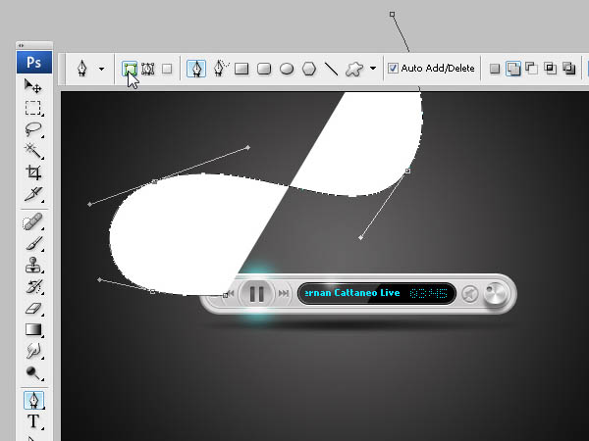Click previous track button on the player
589x441 pixels.
tap(231, 293)
